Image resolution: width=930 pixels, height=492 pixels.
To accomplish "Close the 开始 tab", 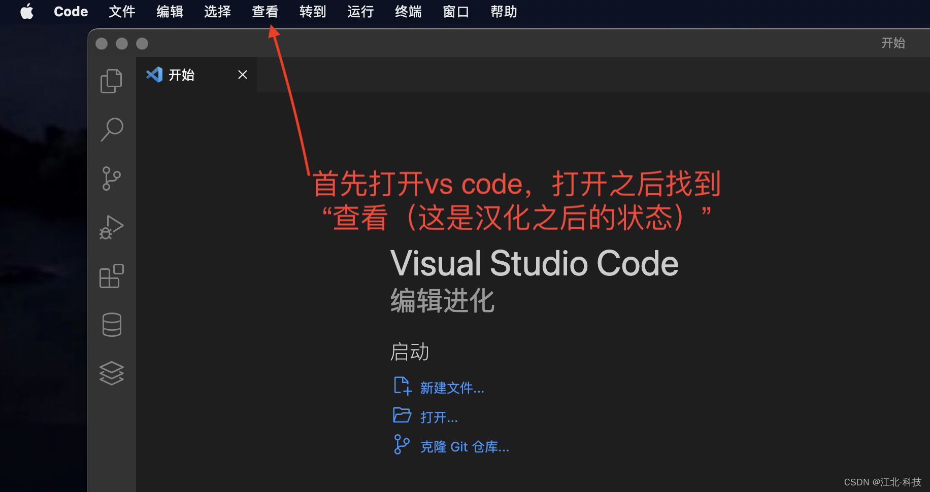I will pyautogui.click(x=243, y=75).
